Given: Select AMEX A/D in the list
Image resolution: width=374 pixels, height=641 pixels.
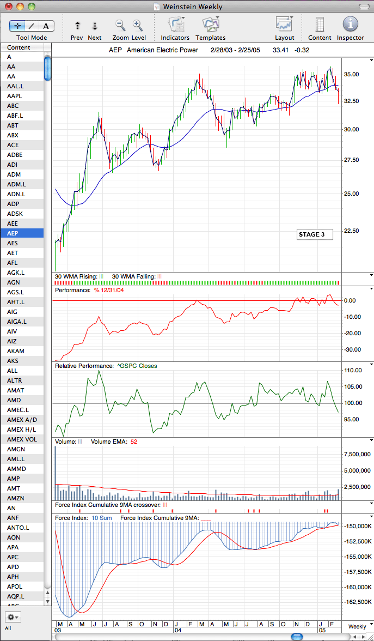Looking at the screenshot, I should [x=22, y=420].
